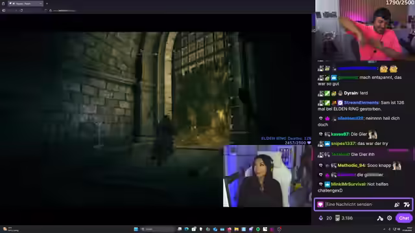The image size is (415, 233).
Task: Click the Windows Start button in taskbar
Action: [x=136, y=229]
